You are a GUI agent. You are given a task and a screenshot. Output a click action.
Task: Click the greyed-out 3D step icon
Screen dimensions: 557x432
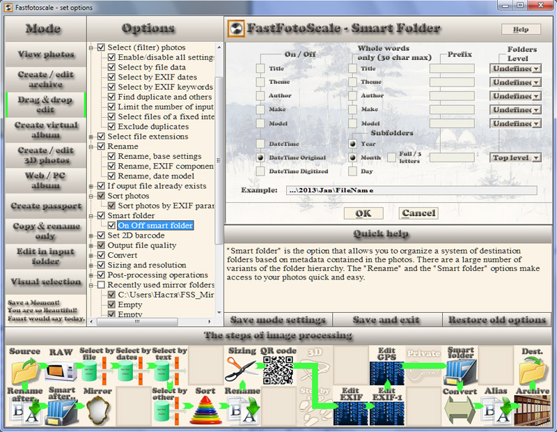(x=315, y=367)
